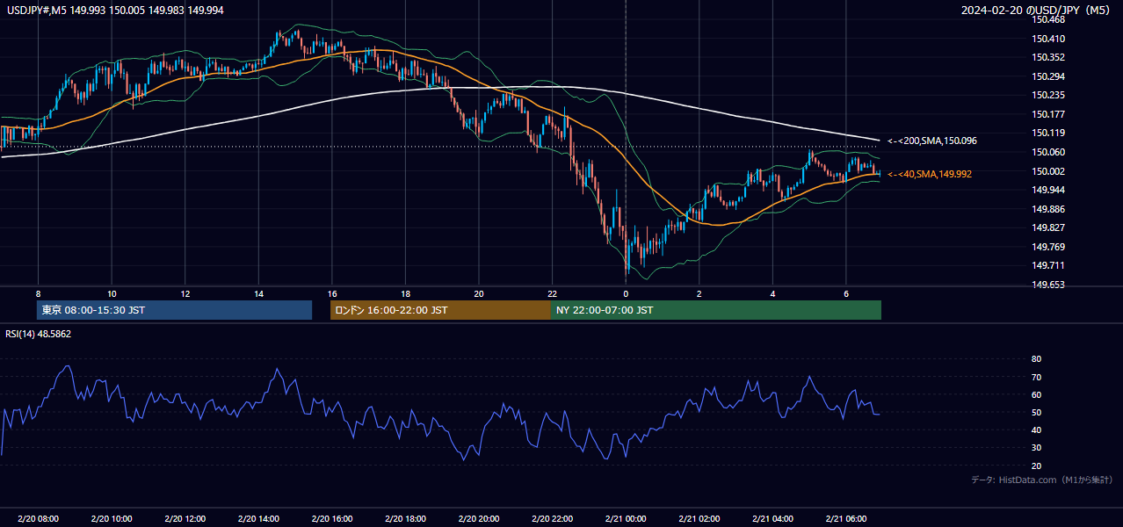
Task: Click the RSI(14) 48.5862 indicator label
Action: (x=39, y=334)
